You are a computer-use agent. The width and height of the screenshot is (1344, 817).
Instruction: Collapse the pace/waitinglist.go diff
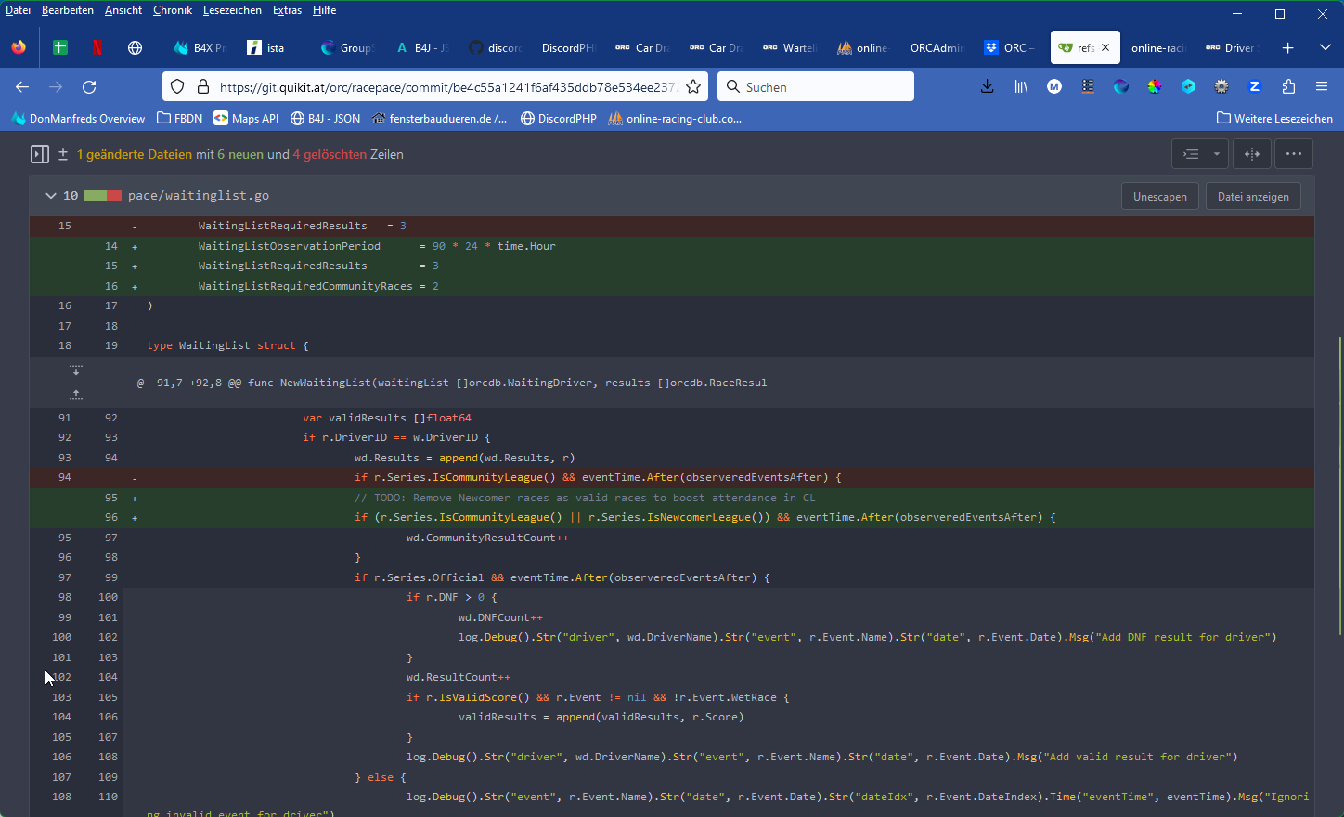[x=50, y=196]
